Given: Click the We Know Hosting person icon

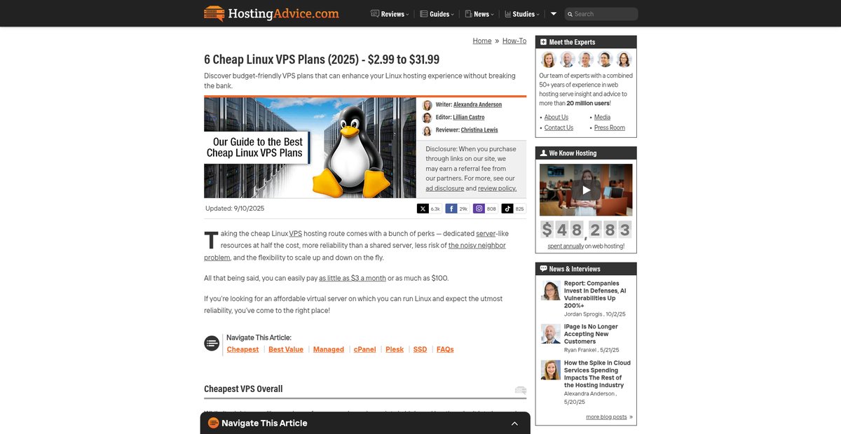Looking at the screenshot, I should point(543,153).
